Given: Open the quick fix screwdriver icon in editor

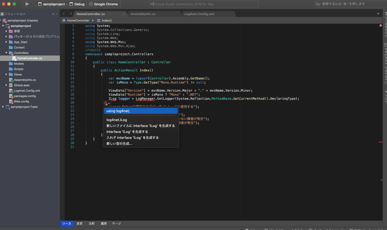Looking at the screenshot, I should pyautogui.click(x=106, y=103).
